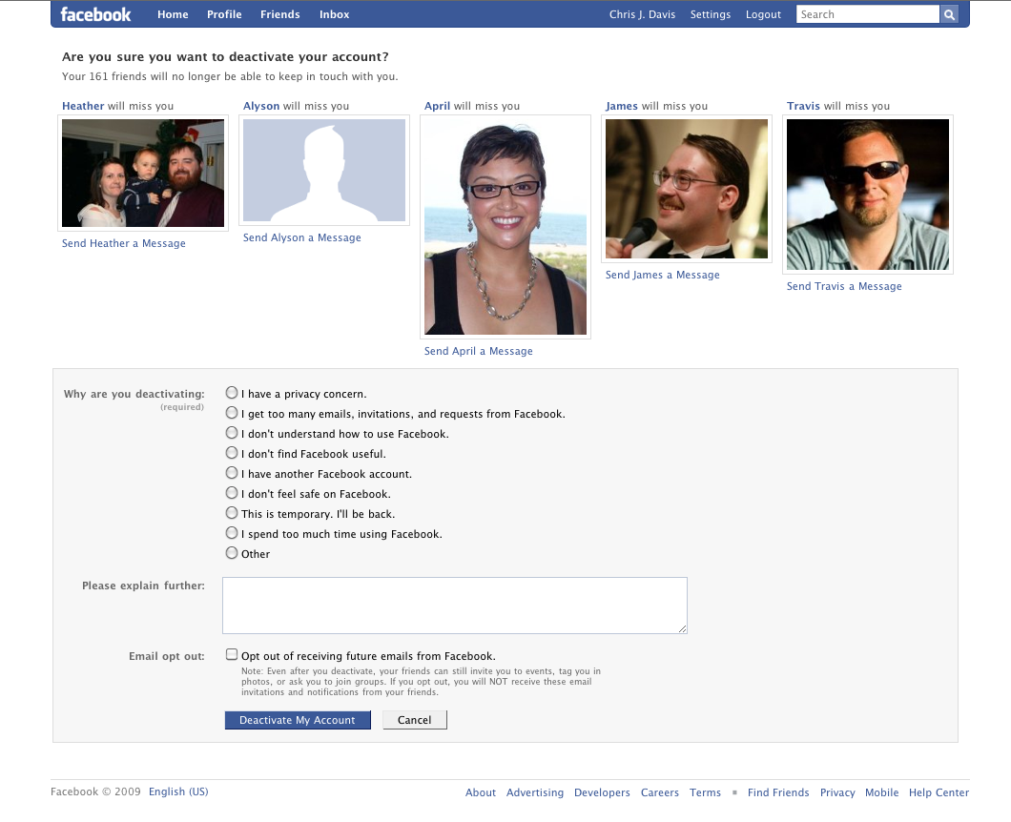Screen dimensions: 1011x822
Task: Open Alyson's blank profile picture
Action: [324, 170]
